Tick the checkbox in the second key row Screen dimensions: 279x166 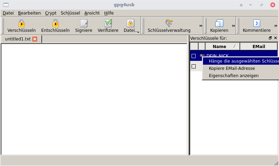click(194, 66)
